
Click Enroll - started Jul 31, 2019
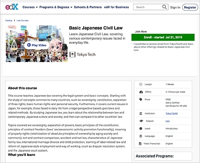(x=163, y=37)
